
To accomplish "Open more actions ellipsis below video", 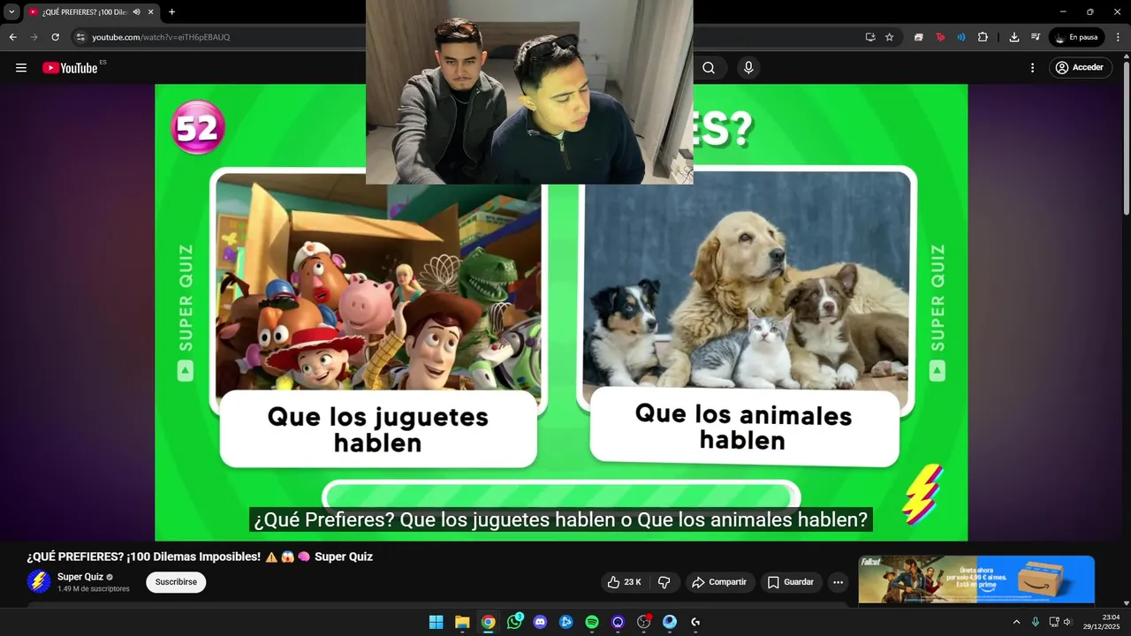I will [838, 582].
